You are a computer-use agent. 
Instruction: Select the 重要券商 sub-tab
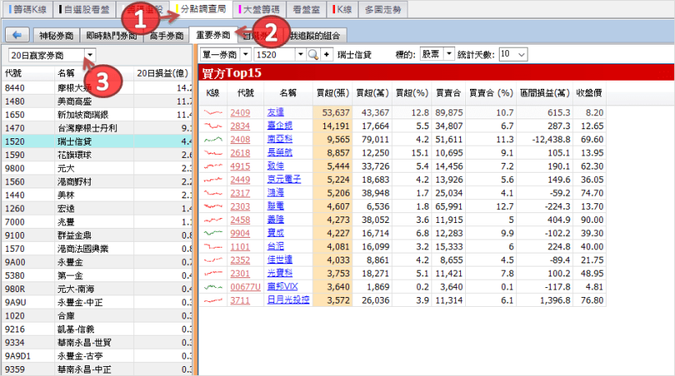(213, 35)
